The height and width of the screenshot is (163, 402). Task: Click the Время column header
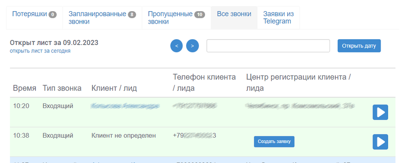click(25, 88)
